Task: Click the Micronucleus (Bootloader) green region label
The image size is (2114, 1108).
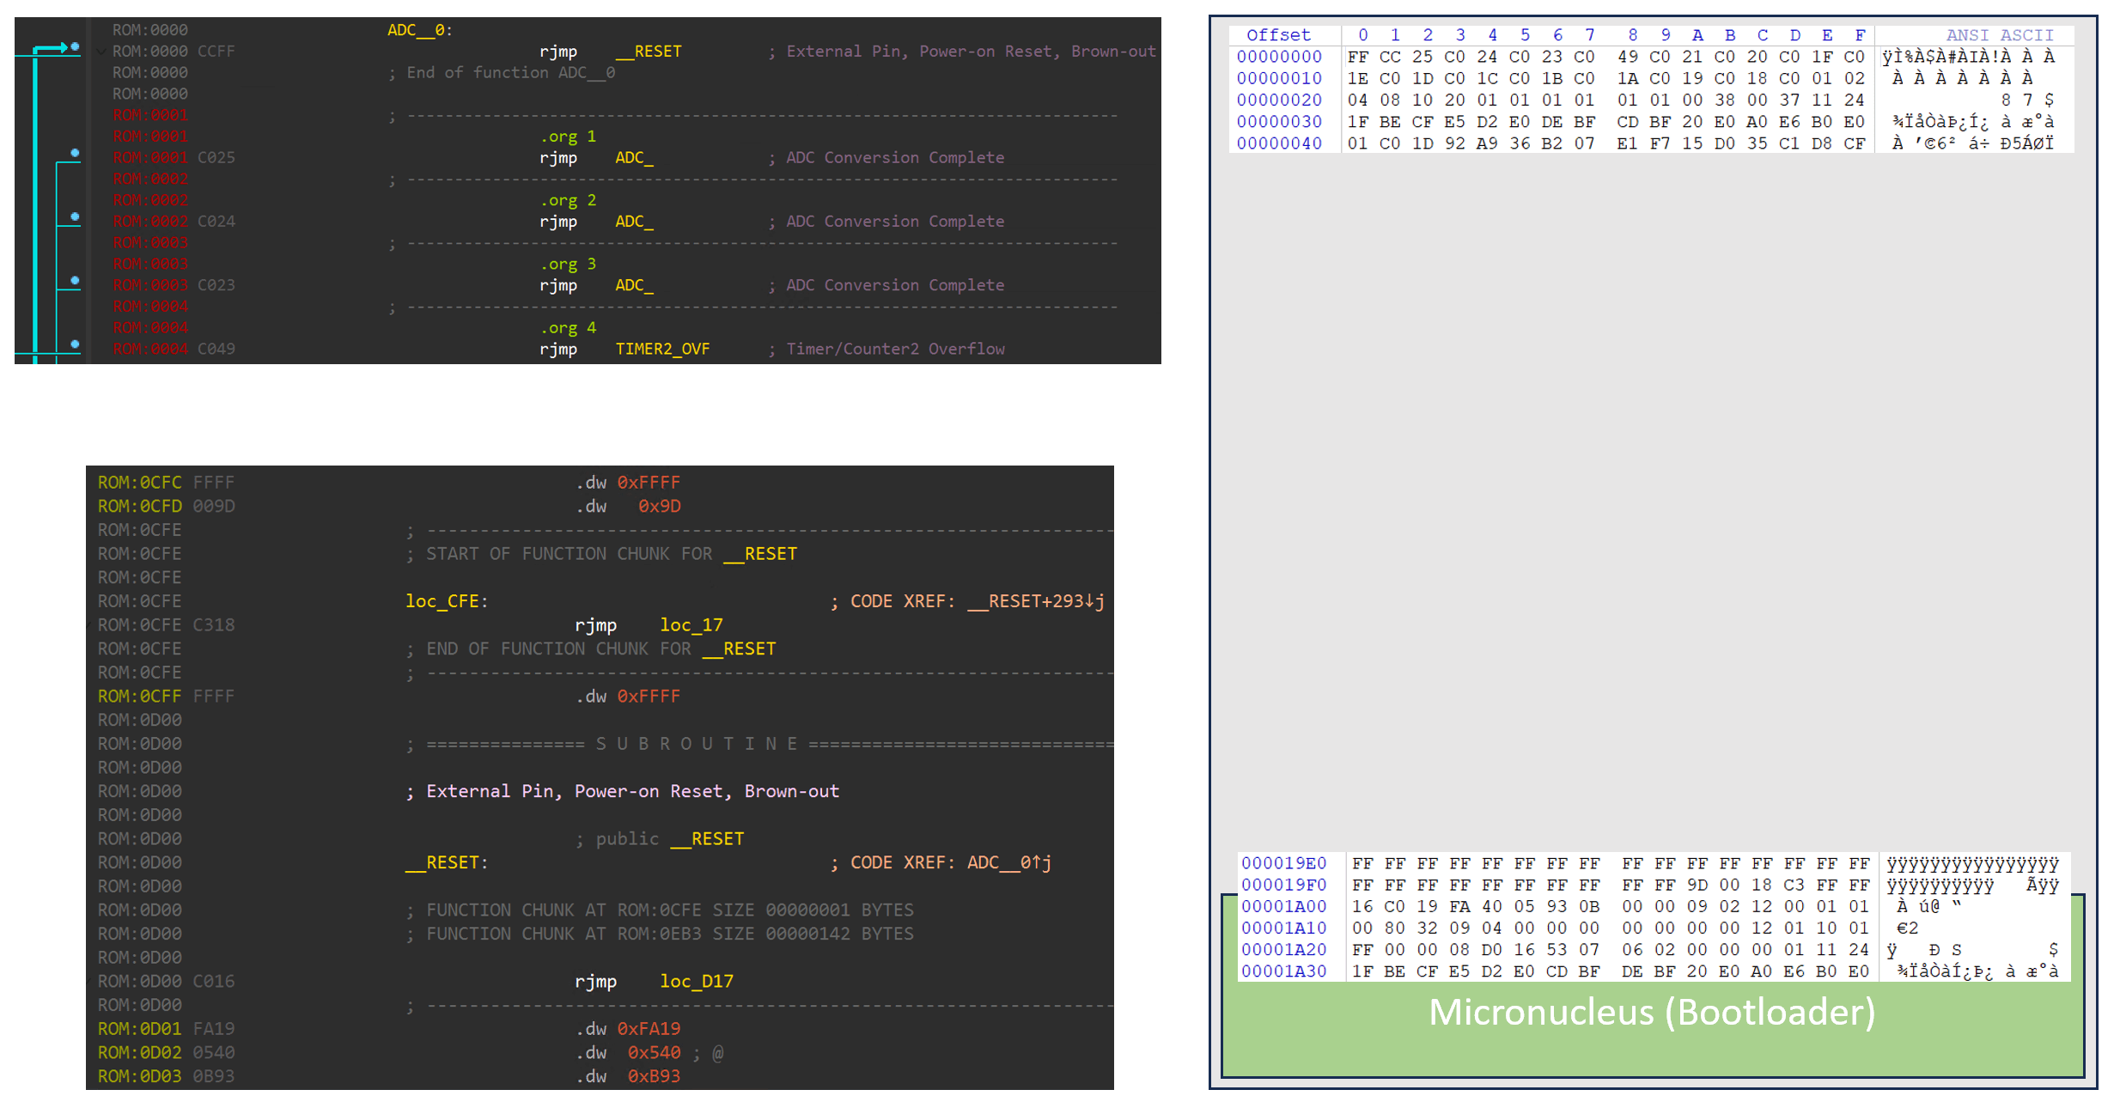Action: click(x=1651, y=1012)
